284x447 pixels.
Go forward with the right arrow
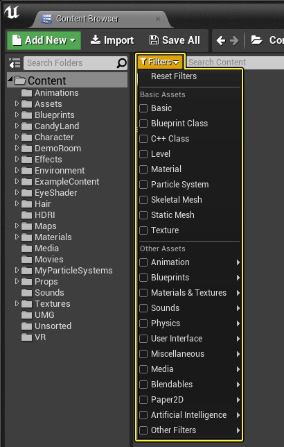(234, 40)
